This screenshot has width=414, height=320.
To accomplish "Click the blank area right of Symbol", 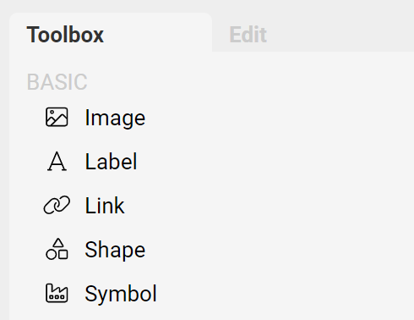I will click(281, 294).
